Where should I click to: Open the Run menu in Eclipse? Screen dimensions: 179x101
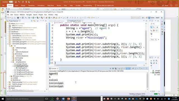point(46,15)
